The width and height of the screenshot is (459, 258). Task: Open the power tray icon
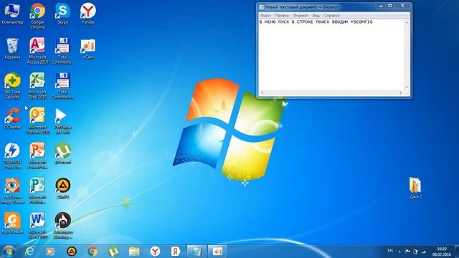416,252
